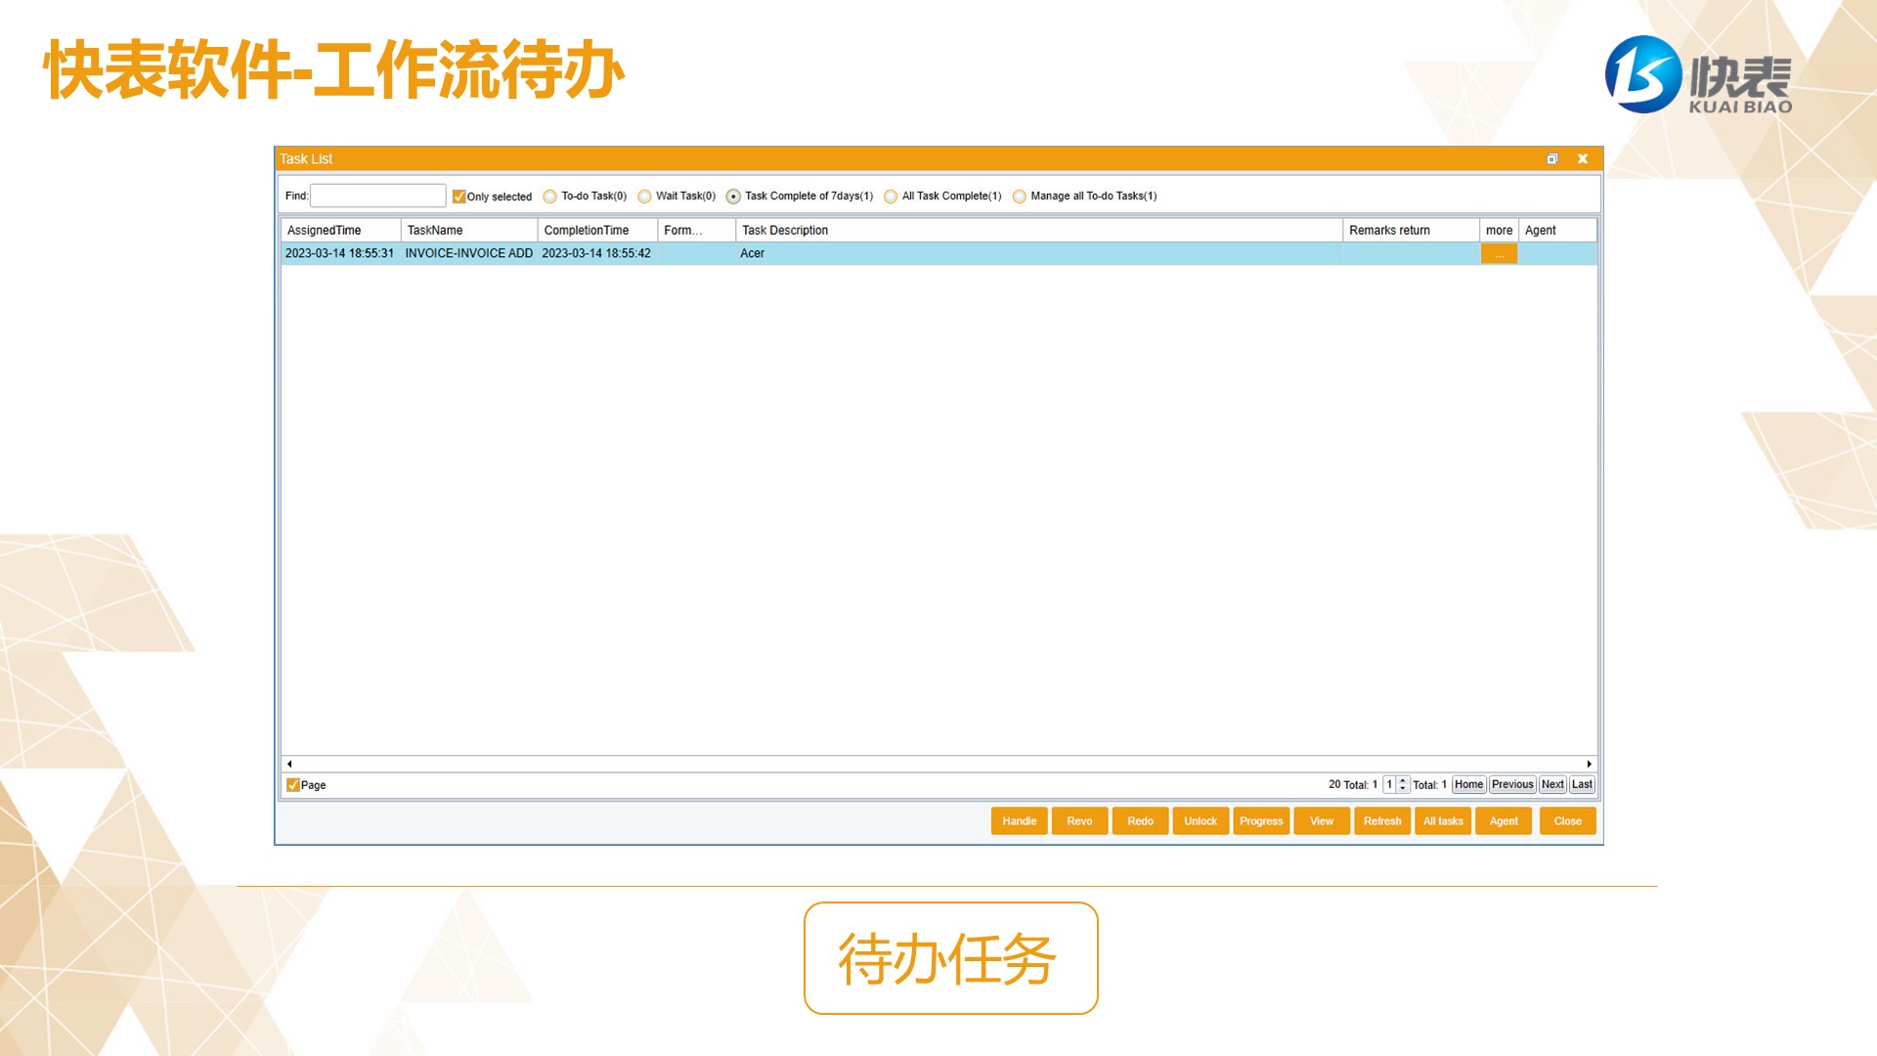Restore the Task List window size
Screen dimensions: 1877x1056
click(x=1551, y=158)
